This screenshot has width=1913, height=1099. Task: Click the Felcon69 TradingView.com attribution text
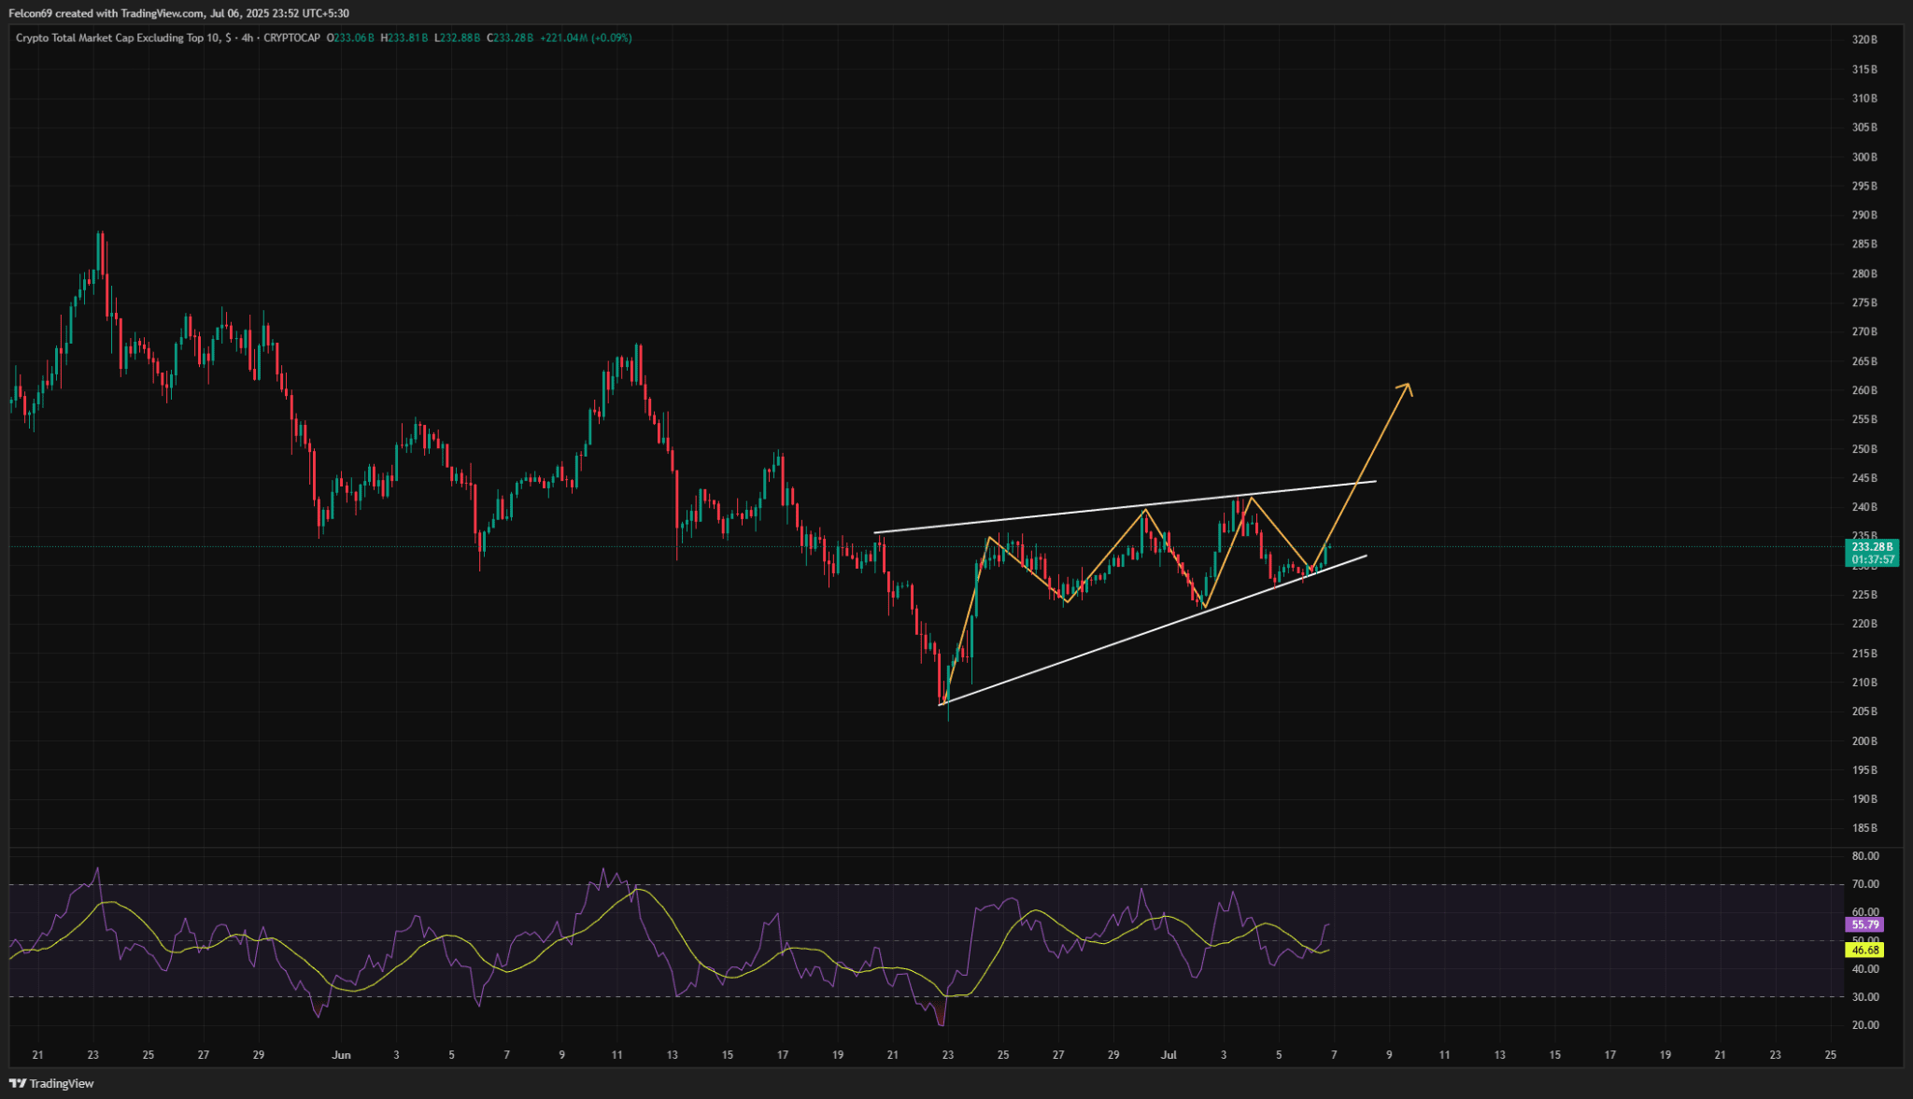tap(177, 13)
